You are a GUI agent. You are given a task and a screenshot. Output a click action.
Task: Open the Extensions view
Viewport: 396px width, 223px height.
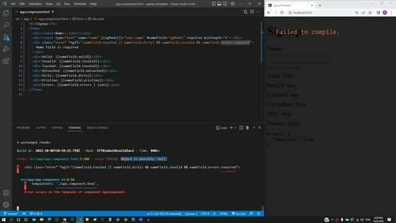coord(6,61)
